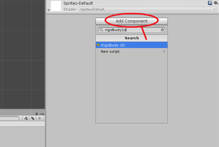Open the panel options menu icon
The image size is (219, 147).
[x=42, y=114]
